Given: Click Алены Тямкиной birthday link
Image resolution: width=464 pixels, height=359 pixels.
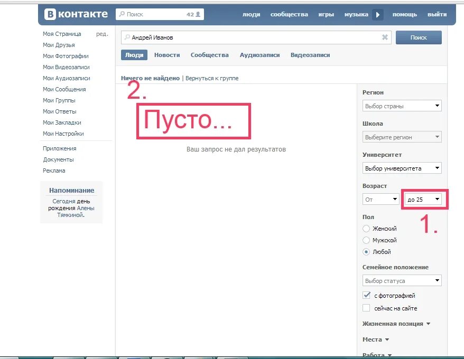Looking at the screenshot, I should point(76,211).
